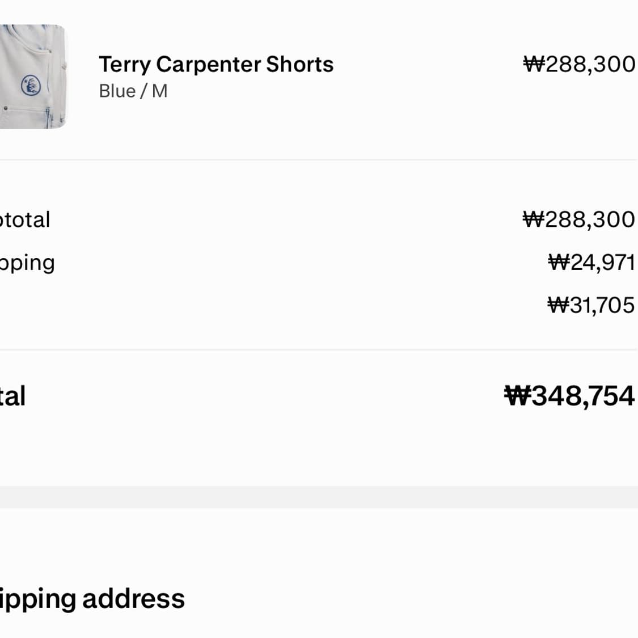Select the ₩348,754 grand total amount

pyautogui.click(x=569, y=396)
